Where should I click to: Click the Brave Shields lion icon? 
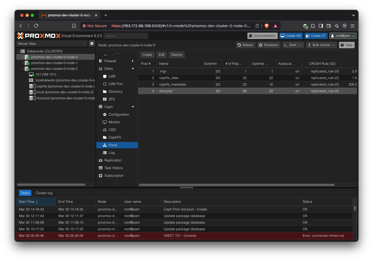(266, 26)
